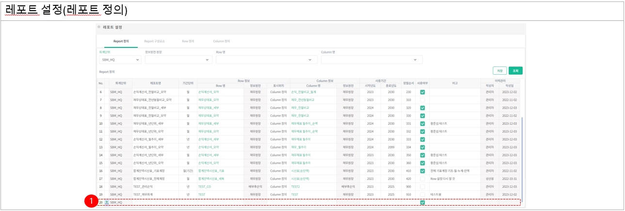
Task: Enable the 사용여부 checkbox in row 7
Action: pos(422,99)
